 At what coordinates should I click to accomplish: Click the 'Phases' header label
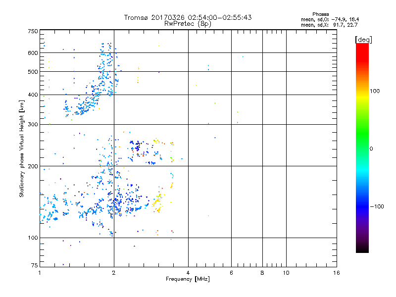(320, 14)
